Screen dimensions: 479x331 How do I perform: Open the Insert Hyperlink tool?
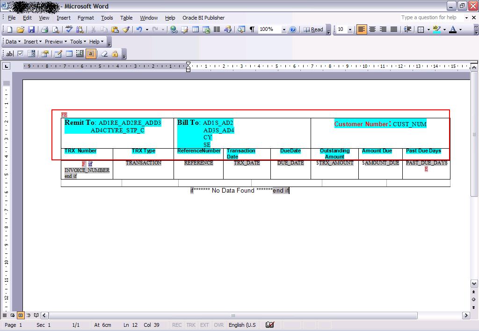click(x=174, y=29)
